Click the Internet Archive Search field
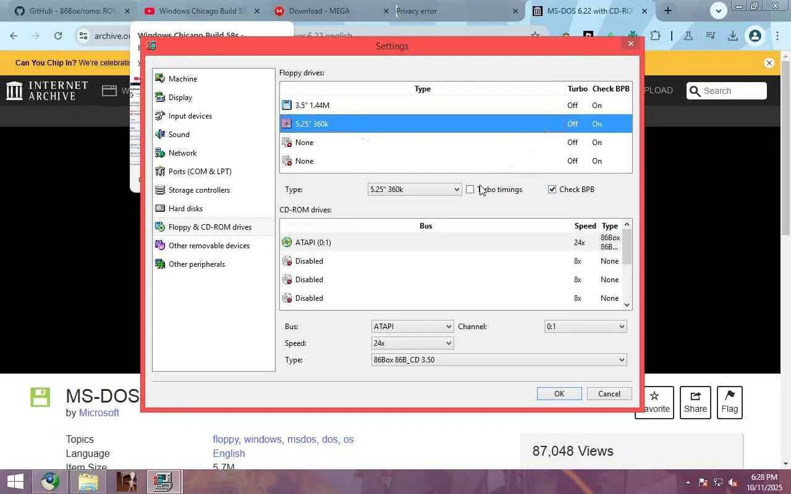 (x=727, y=91)
